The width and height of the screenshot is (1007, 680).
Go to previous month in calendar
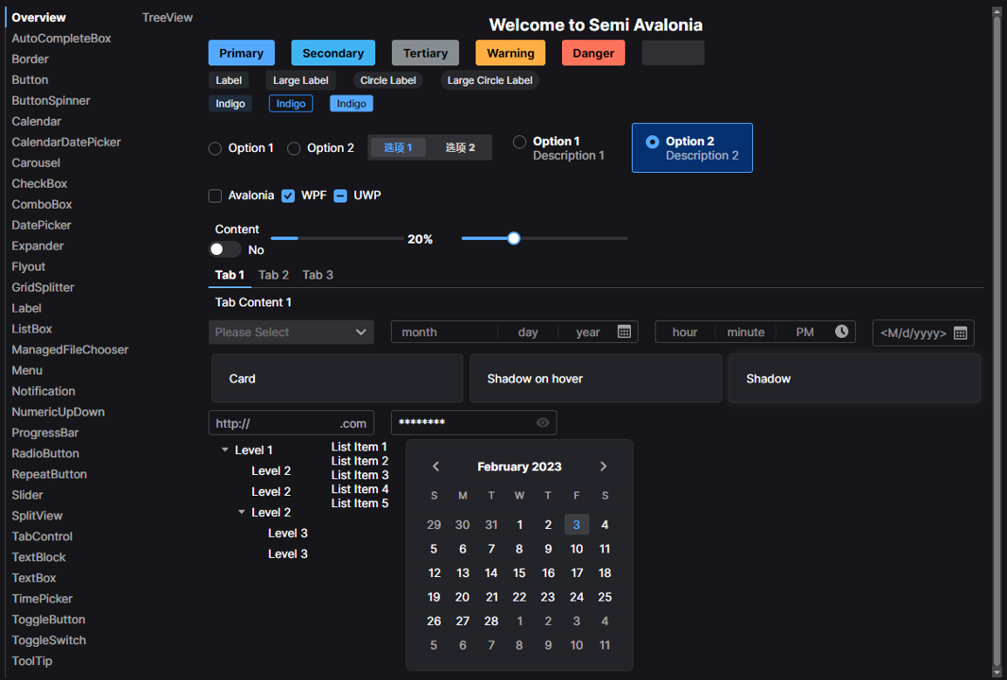pyautogui.click(x=435, y=467)
